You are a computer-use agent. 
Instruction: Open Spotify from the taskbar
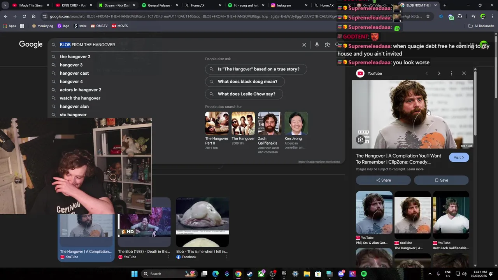364,274
